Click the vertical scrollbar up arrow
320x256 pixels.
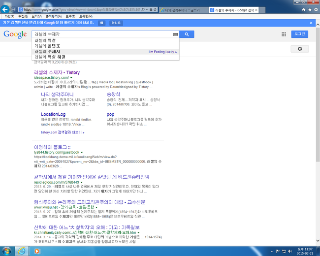(x=318, y=25)
